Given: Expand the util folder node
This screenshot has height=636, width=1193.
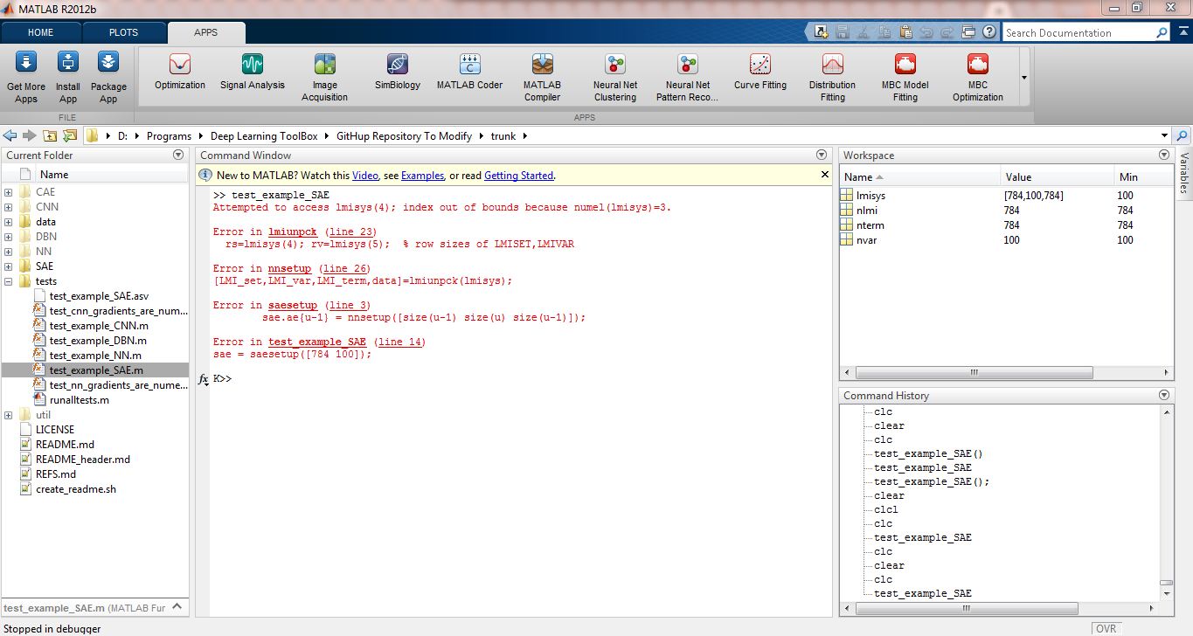Looking at the screenshot, I should point(9,415).
